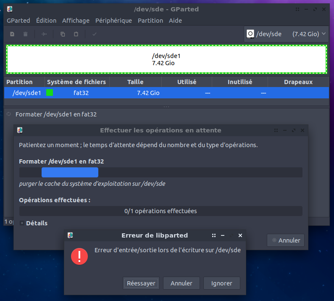Expand the Détails section
This screenshot has width=334, height=301.
pos(22,223)
